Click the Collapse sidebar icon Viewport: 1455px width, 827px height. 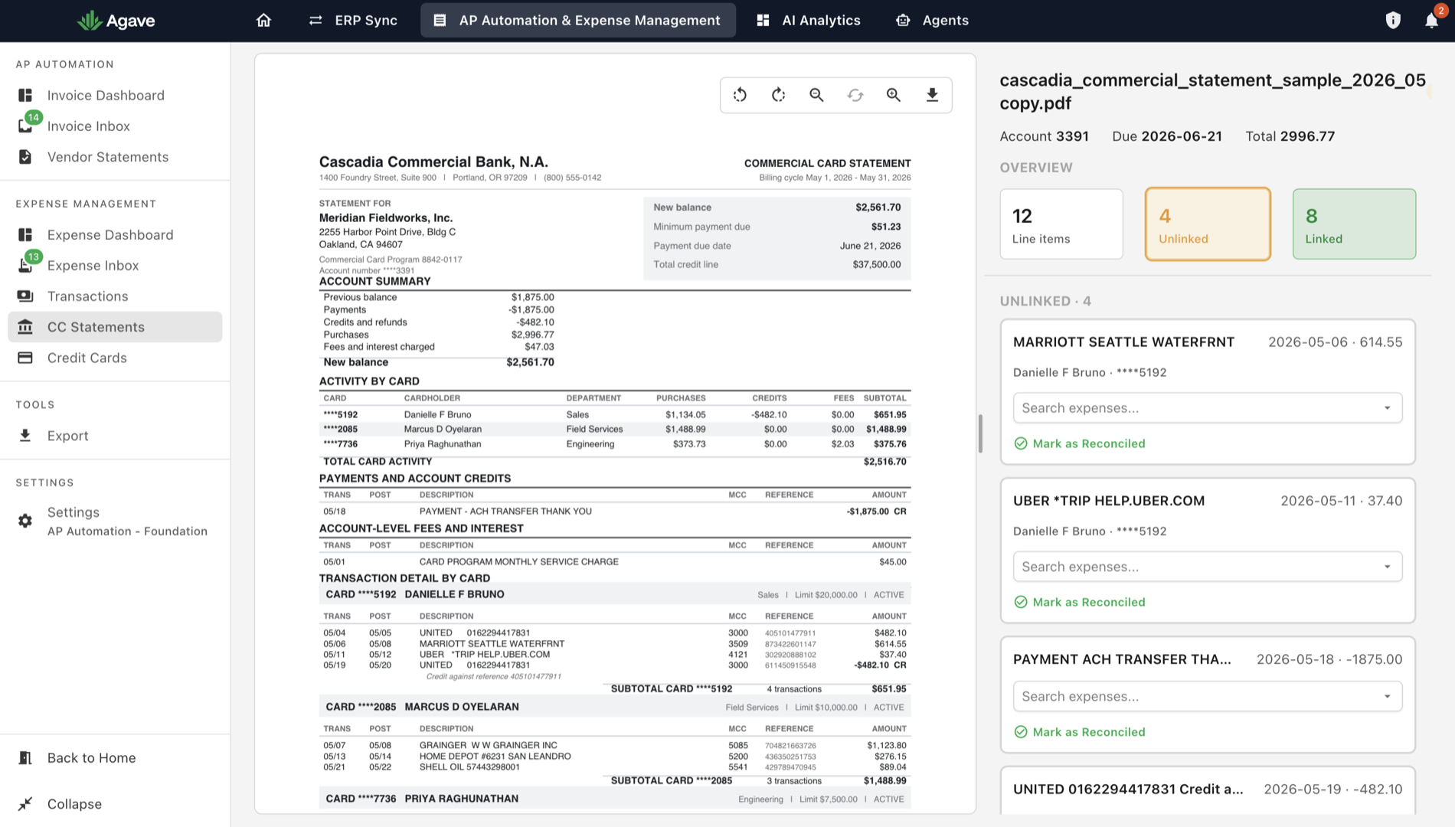coord(25,803)
